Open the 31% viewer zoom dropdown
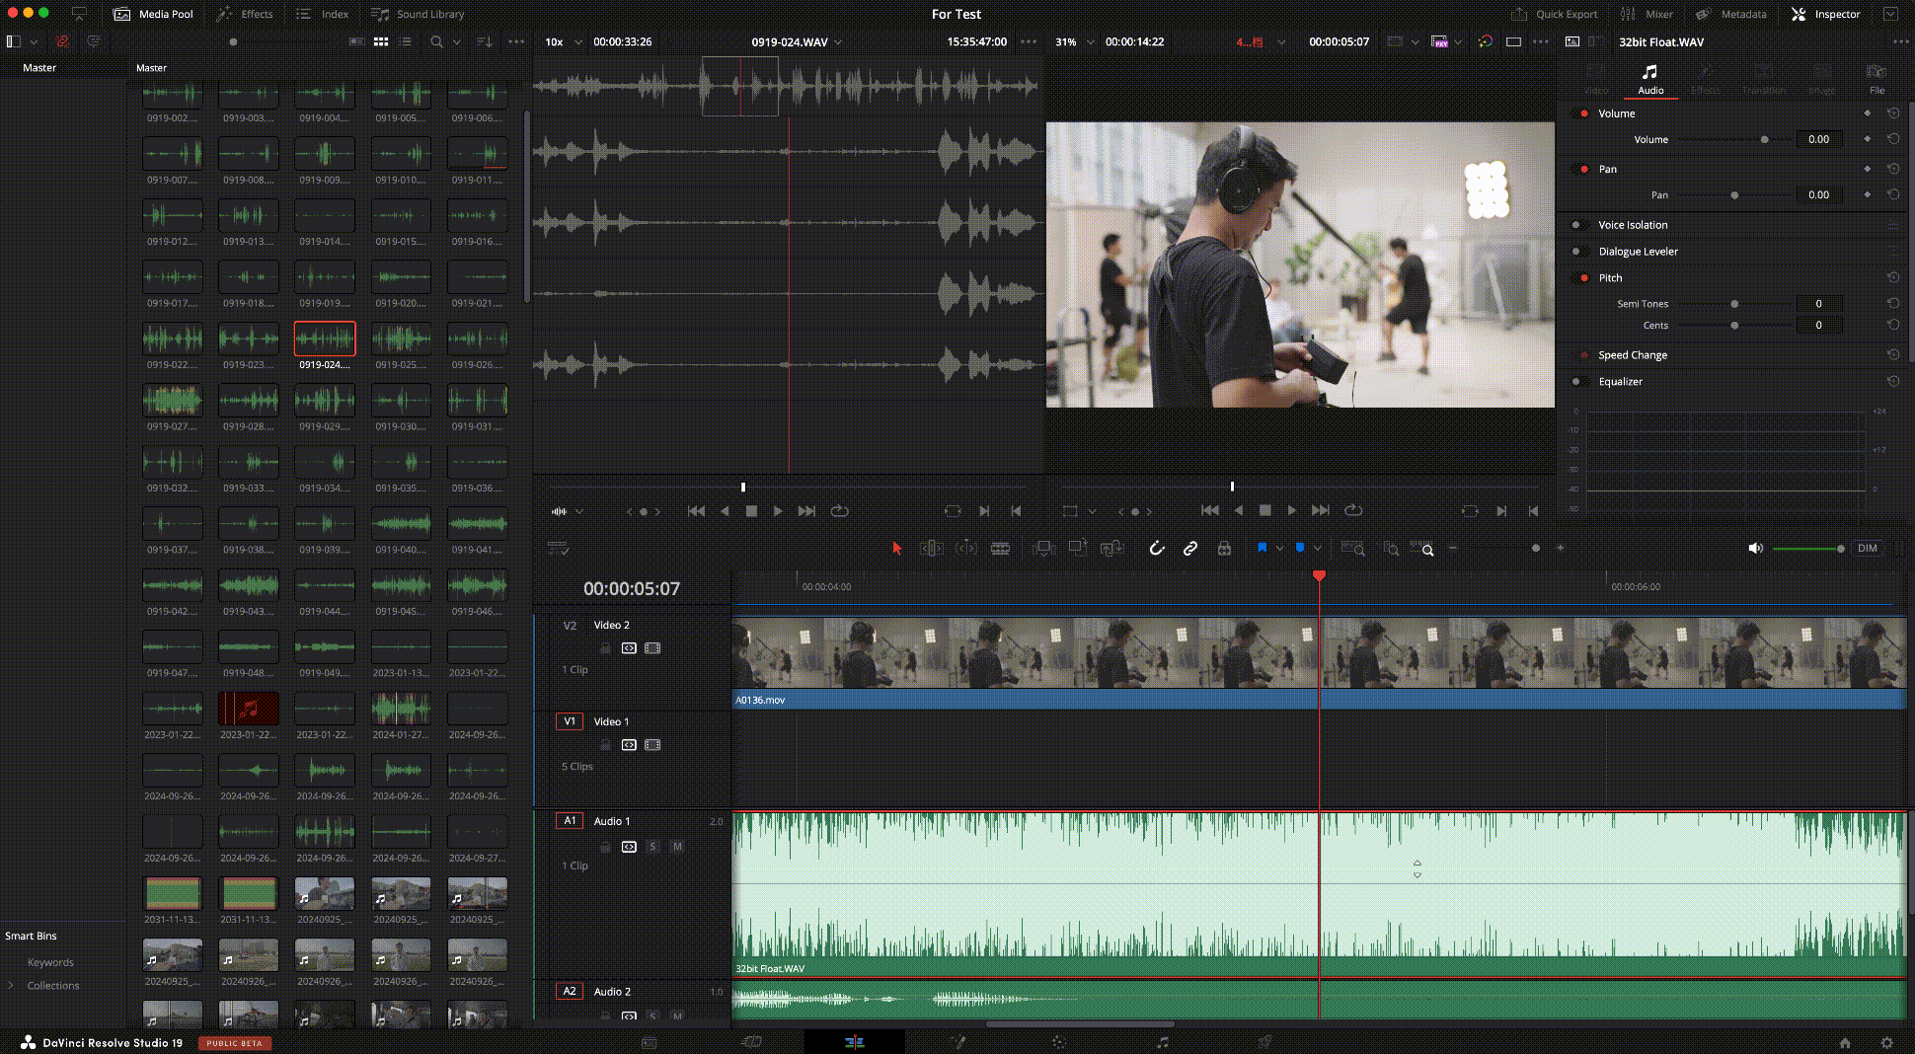This screenshot has width=1915, height=1054. 1074,42
